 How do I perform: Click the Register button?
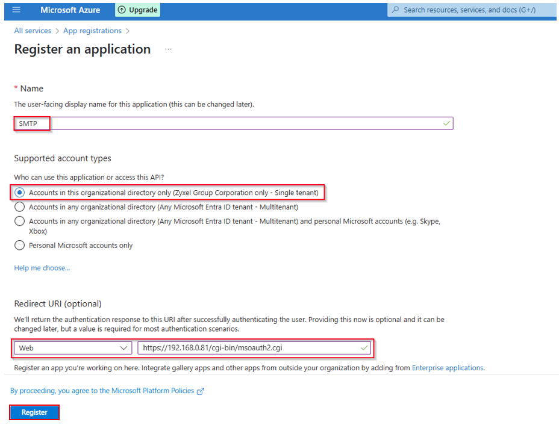34,412
